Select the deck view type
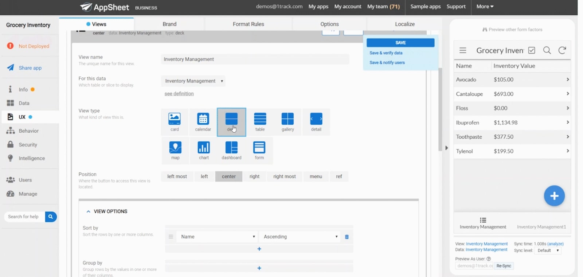This screenshot has height=277, width=583. coord(231,122)
